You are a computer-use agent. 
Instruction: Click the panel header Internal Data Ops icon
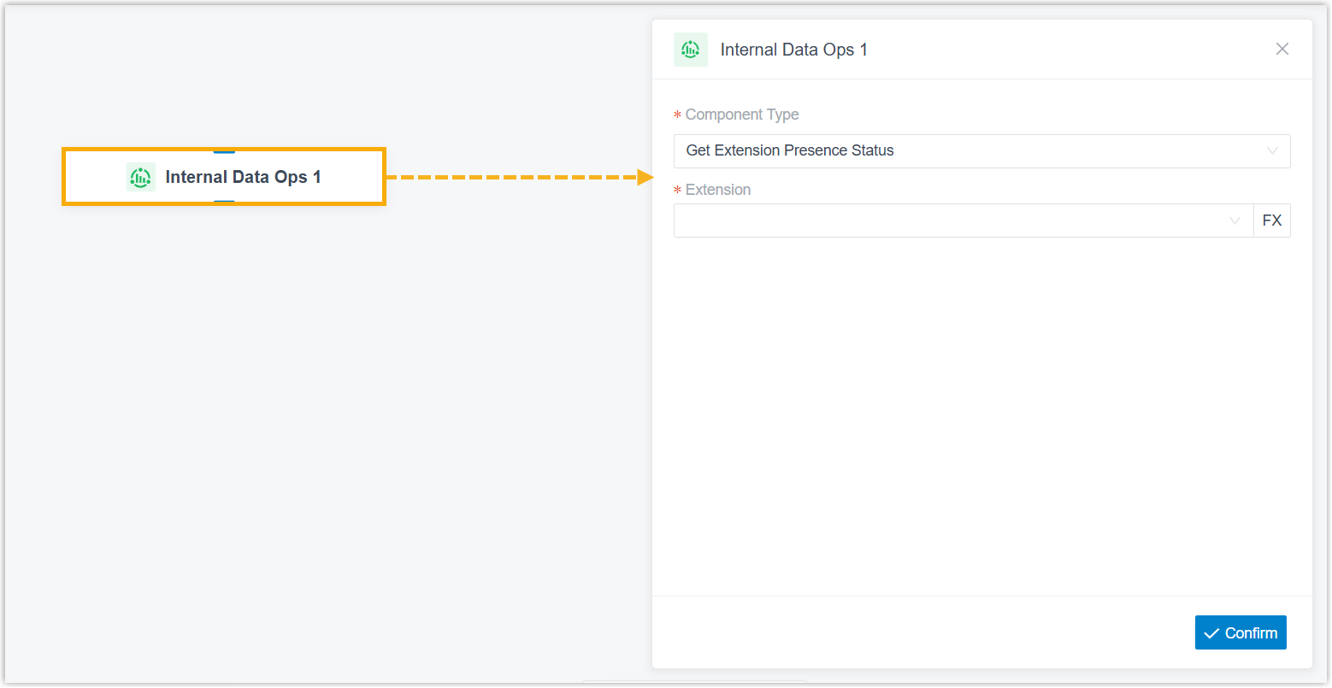point(691,50)
